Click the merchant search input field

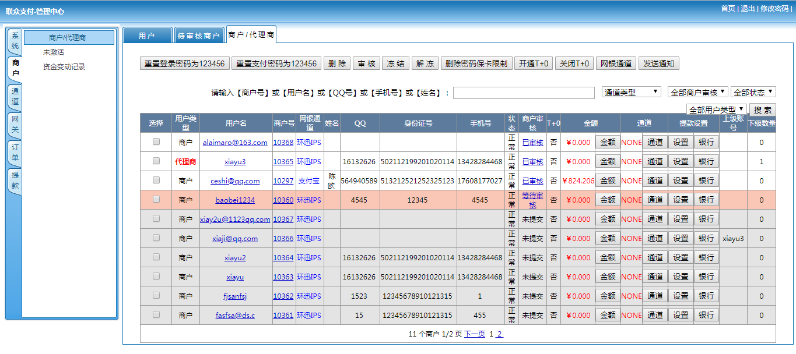[x=523, y=93]
